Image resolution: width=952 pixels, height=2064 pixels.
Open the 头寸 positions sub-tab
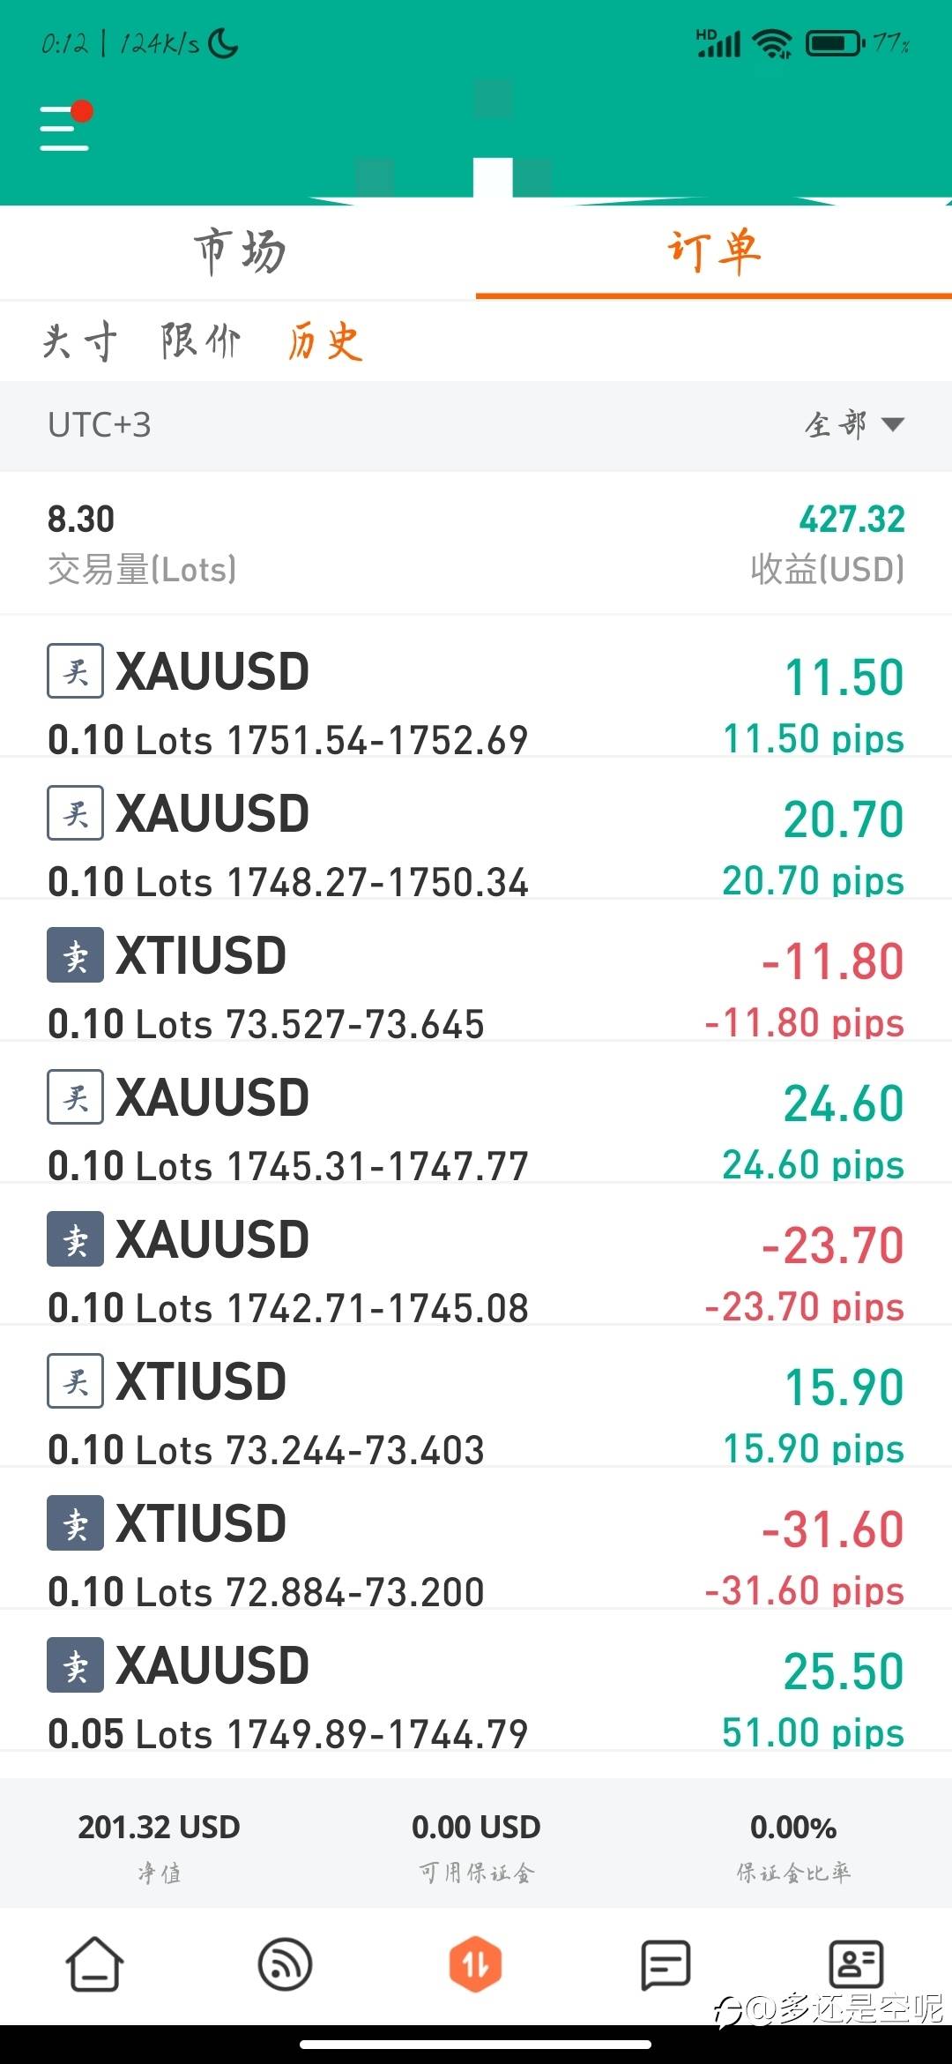click(x=79, y=341)
